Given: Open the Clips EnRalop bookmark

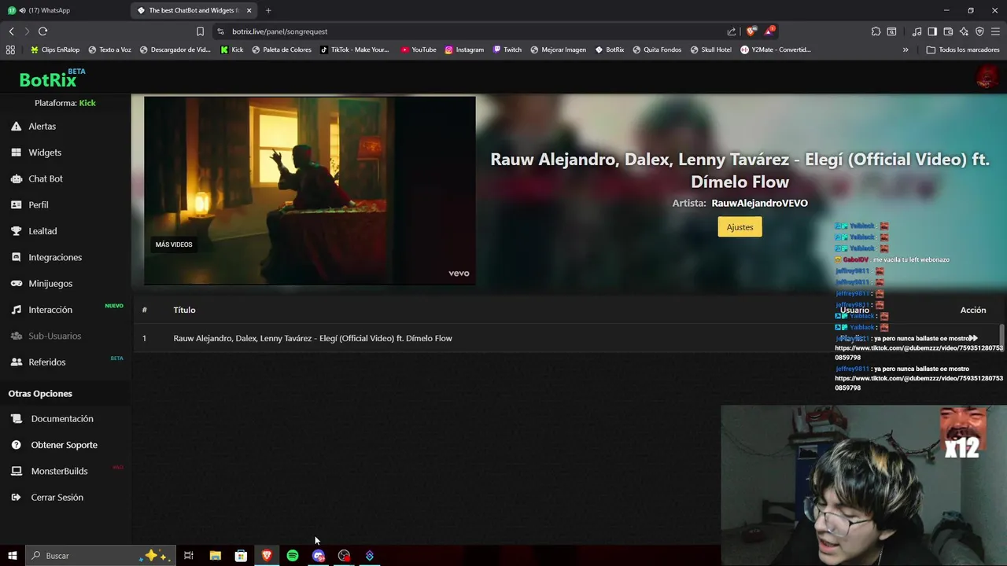Looking at the screenshot, I should (55, 50).
